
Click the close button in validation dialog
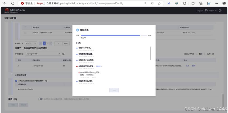tap(114, 90)
